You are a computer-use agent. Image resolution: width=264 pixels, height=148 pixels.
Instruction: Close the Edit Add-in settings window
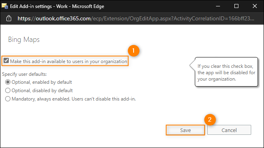tap(255, 6)
